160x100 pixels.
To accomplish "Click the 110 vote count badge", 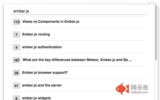I will (x=17, y=22).
